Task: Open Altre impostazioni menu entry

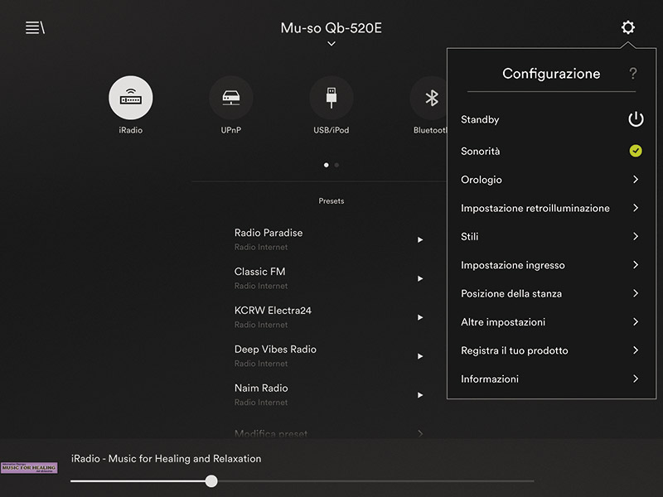Action: [503, 322]
